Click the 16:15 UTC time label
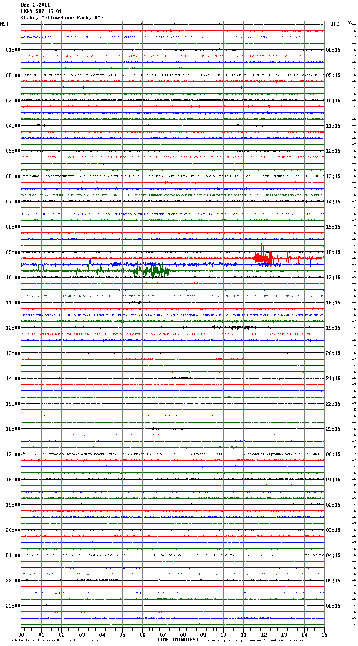 333,252
